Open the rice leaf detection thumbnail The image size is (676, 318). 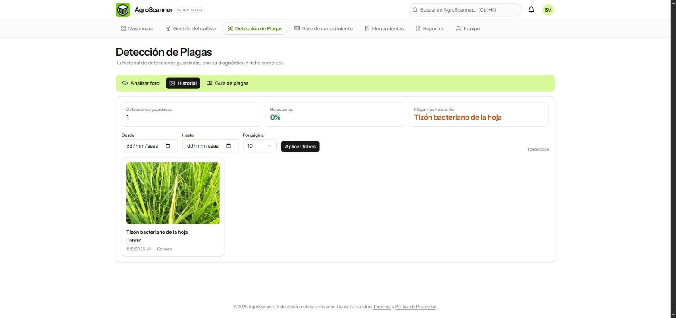173,193
